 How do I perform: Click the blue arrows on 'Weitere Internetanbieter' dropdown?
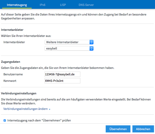tap(91, 42)
